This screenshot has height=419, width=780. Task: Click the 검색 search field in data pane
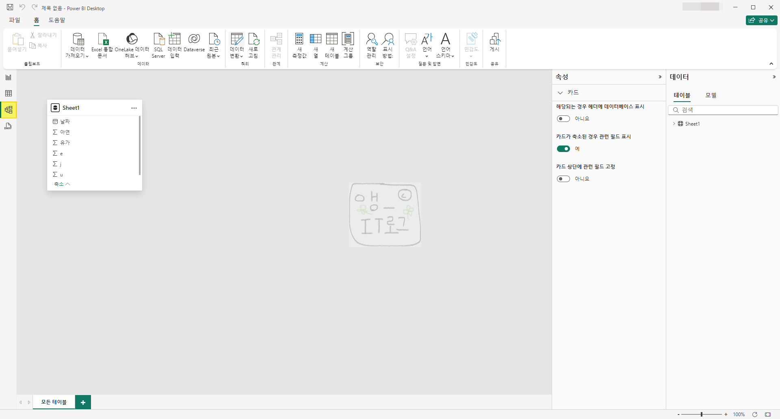[x=723, y=110]
